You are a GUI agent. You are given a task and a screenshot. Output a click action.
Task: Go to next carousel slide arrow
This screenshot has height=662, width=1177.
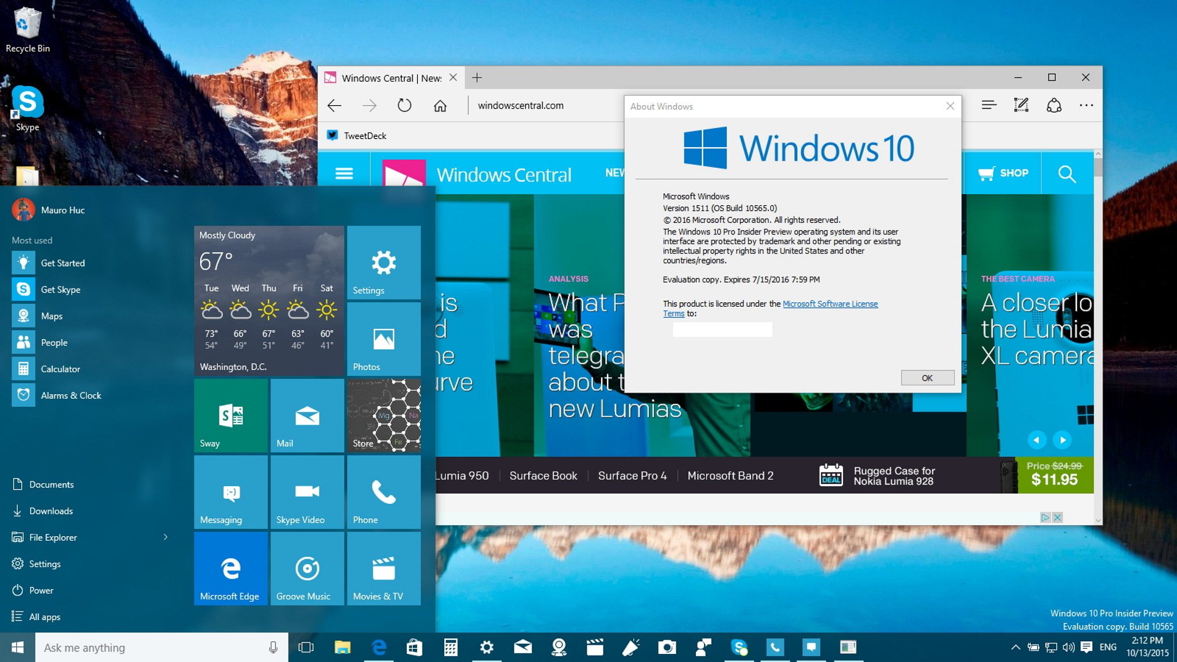tap(1062, 440)
